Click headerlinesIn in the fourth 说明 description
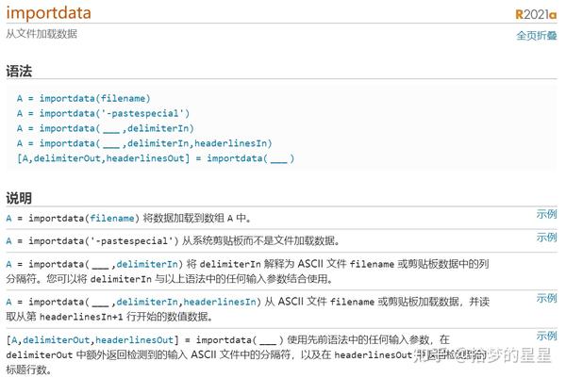The image size is (566, 378). click(220, 302)
